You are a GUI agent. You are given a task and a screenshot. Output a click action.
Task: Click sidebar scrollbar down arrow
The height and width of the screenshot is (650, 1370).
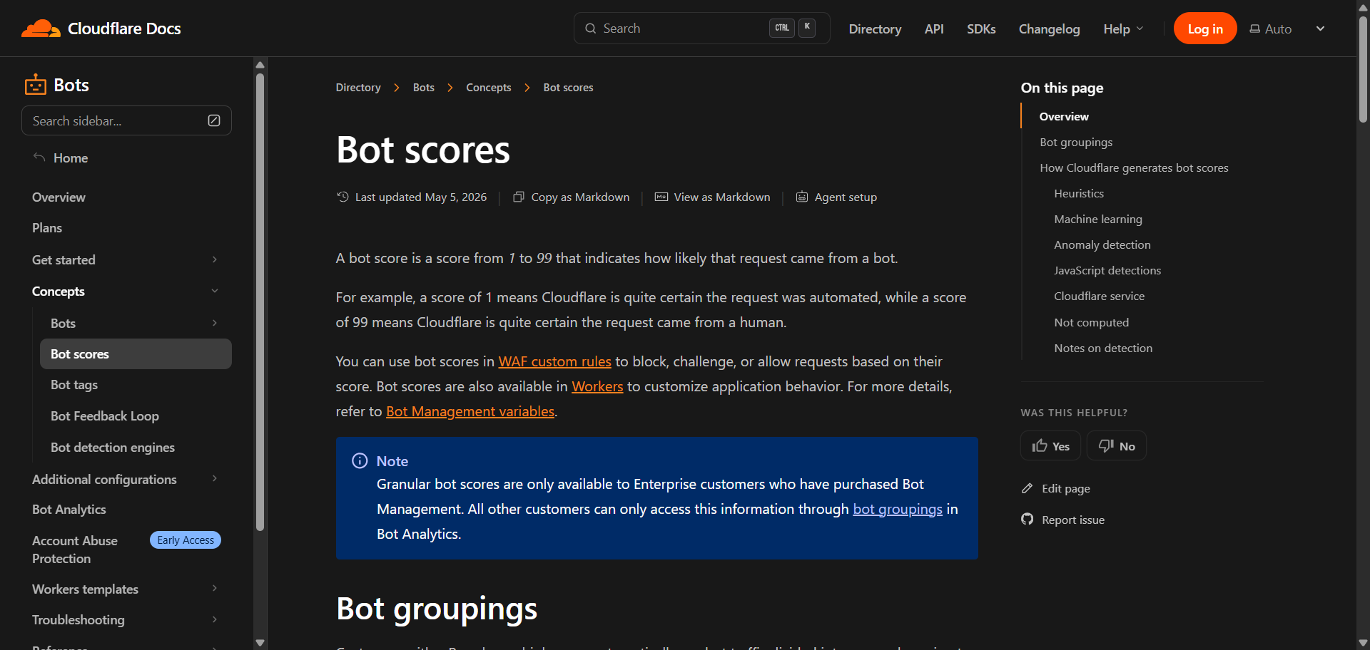click(260, 642)
